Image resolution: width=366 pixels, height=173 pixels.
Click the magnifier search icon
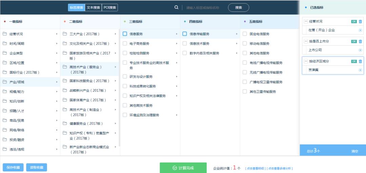coord(176,7)
